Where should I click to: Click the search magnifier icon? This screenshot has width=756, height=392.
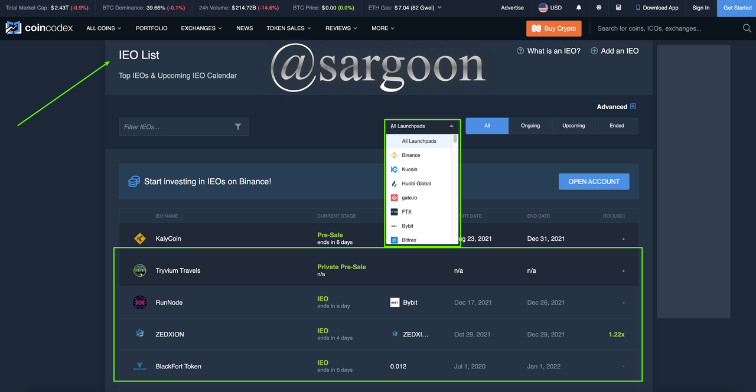tap(747, 28)
